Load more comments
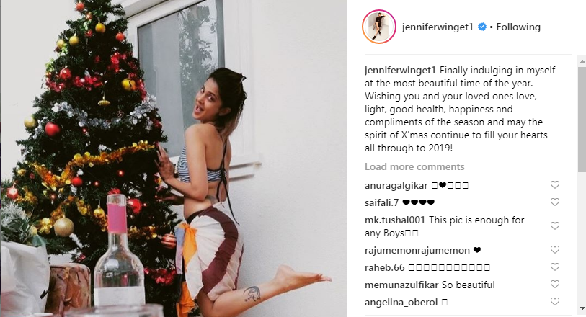 click(414, 166)
